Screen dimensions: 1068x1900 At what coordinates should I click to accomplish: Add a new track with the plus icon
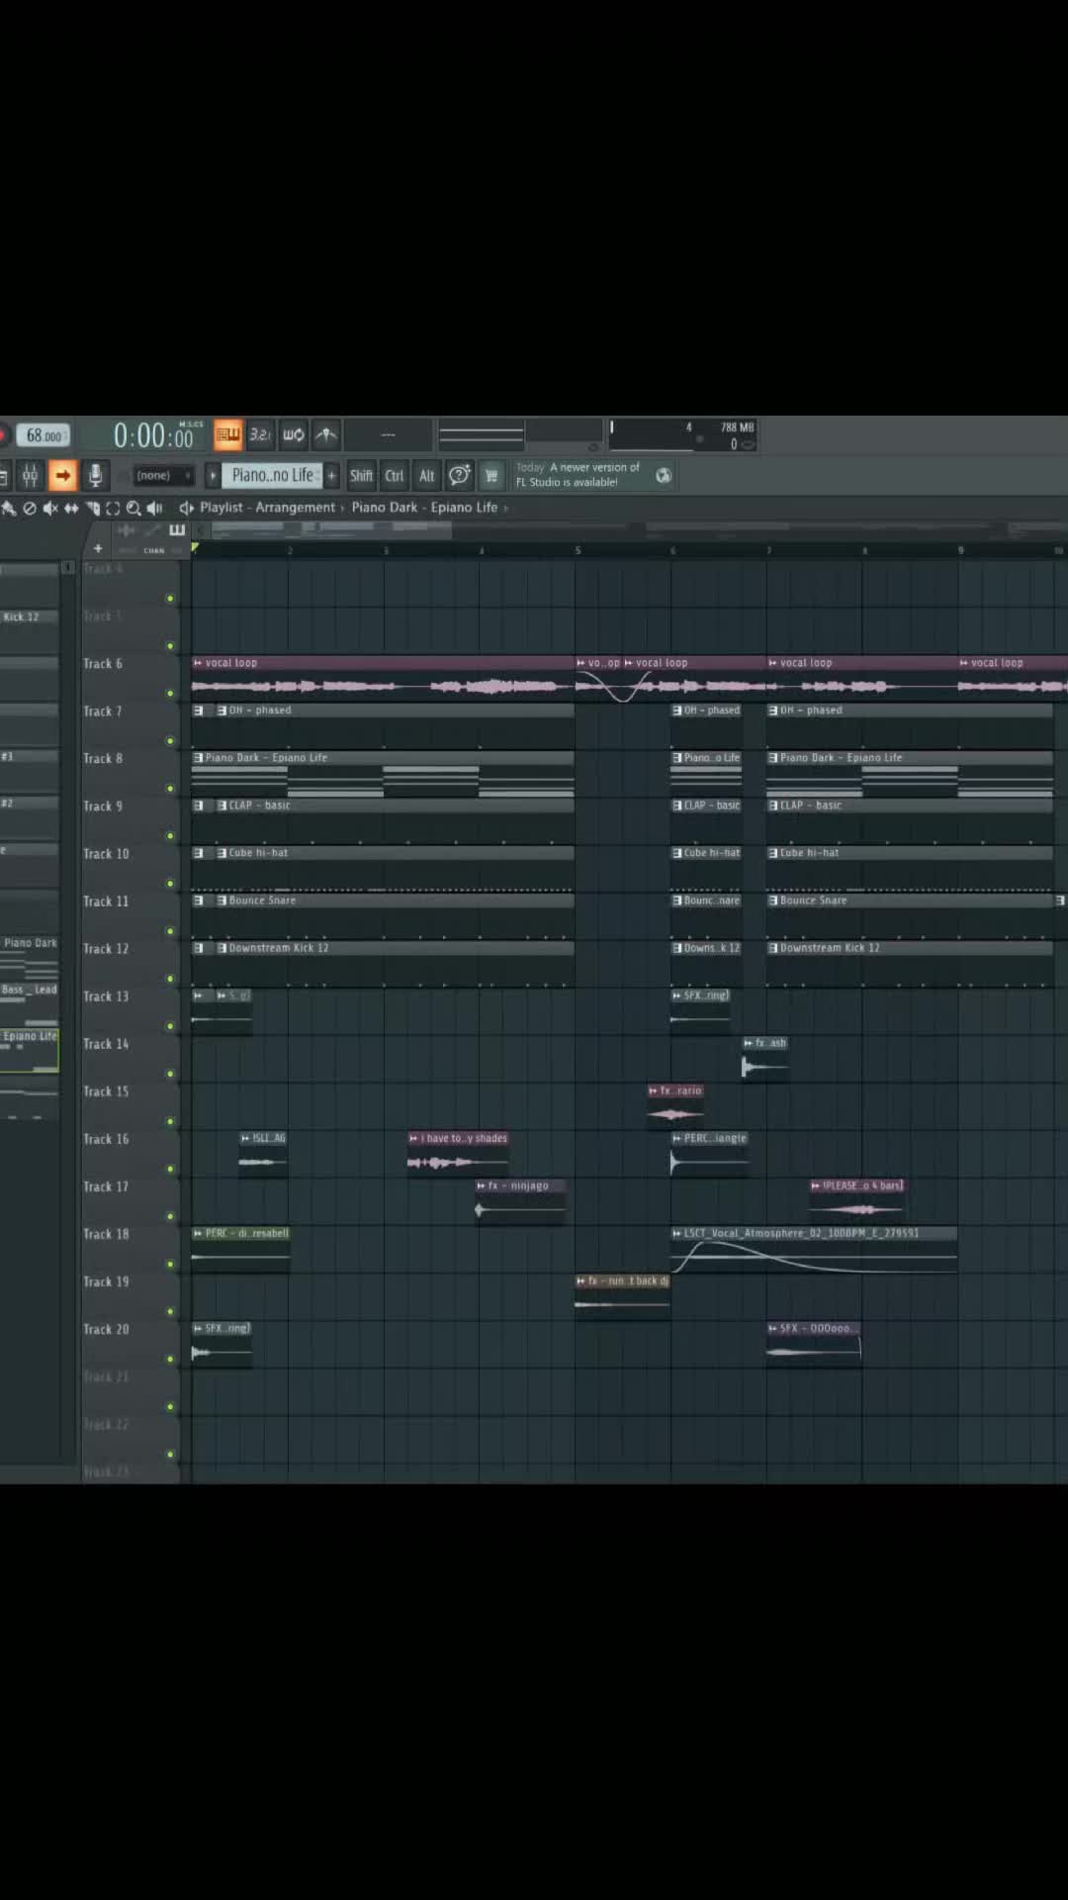[x=98, y=548]
